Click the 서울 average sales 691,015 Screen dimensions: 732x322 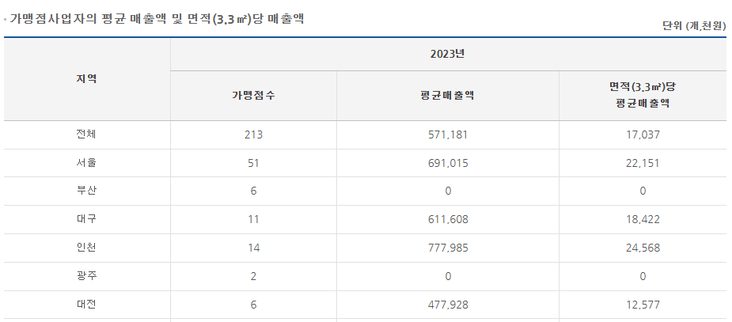448,163
